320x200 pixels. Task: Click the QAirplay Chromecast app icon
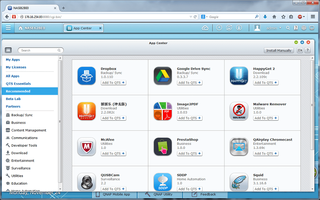(x=239, y=147)
